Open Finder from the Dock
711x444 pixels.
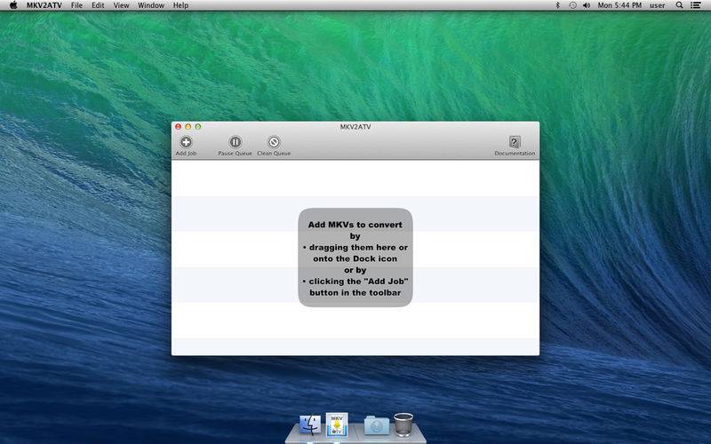click(x=310, y=426)
